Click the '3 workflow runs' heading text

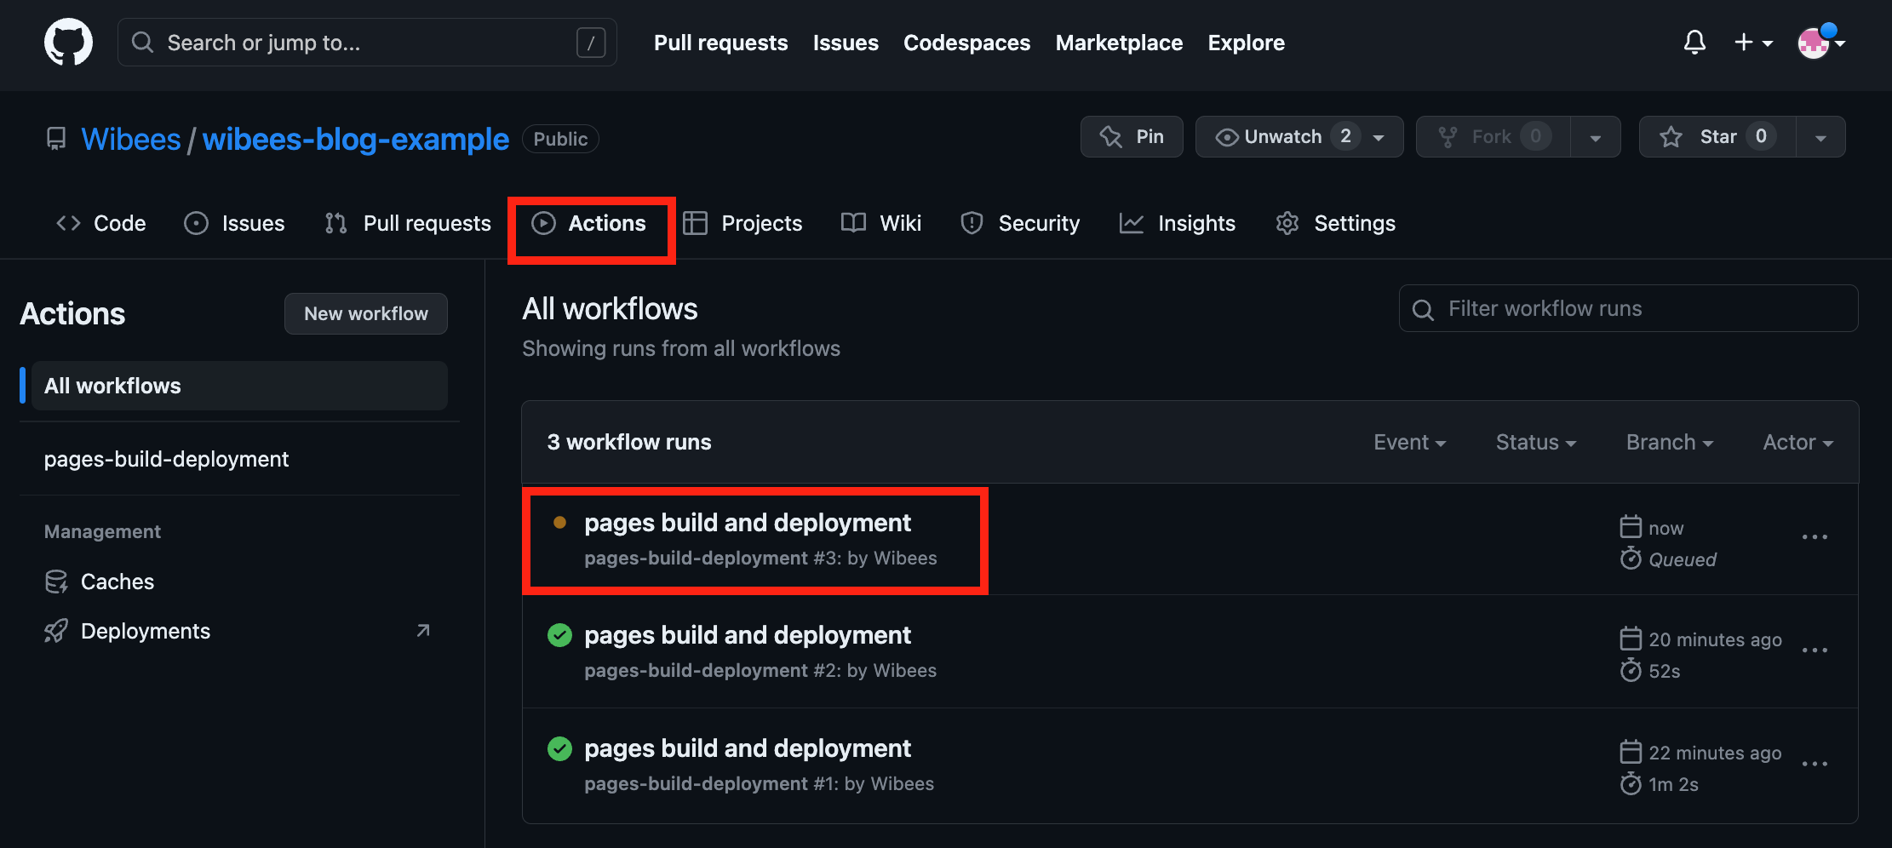coord(629,442)
